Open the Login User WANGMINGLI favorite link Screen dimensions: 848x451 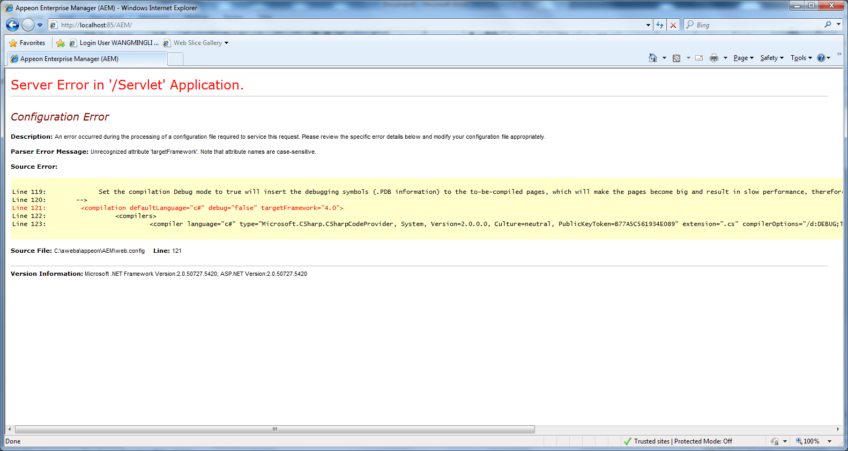coord(114,43)
